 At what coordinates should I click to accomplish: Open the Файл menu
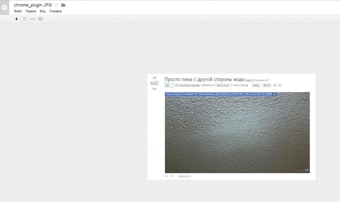click(x=18, y=11)
